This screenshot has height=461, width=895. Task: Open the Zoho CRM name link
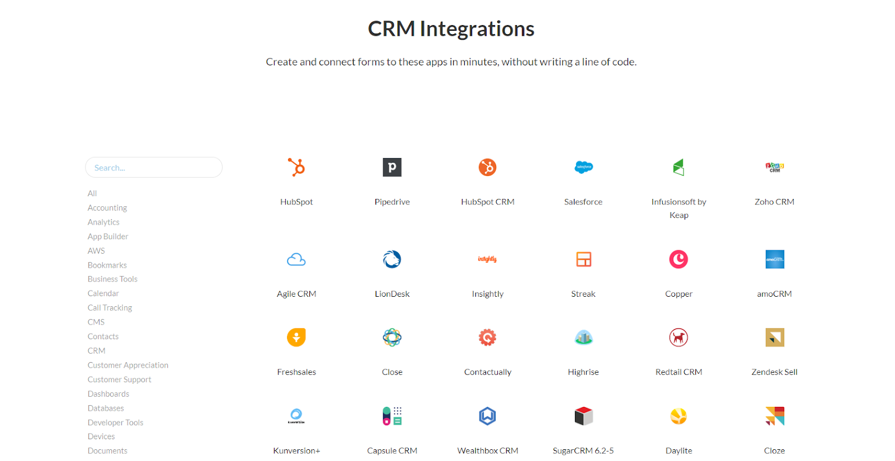(775, 202)
